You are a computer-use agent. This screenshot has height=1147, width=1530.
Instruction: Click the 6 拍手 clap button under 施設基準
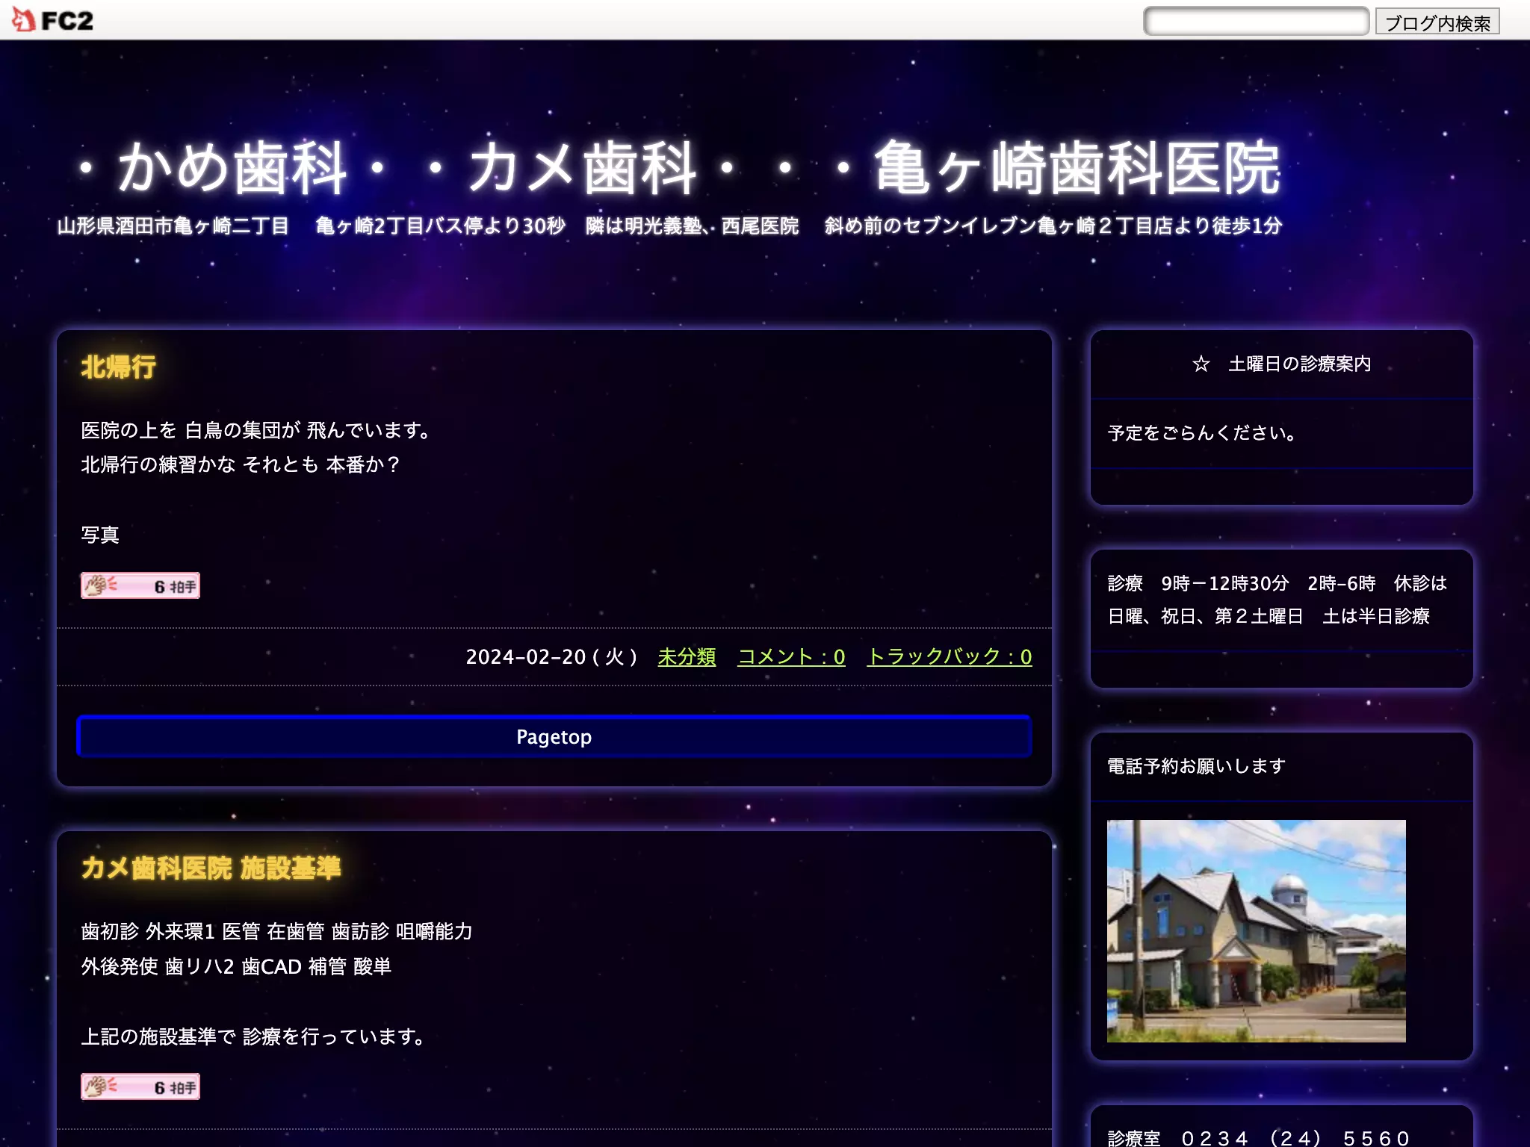pyautogui.click(x=140, y=1087)
